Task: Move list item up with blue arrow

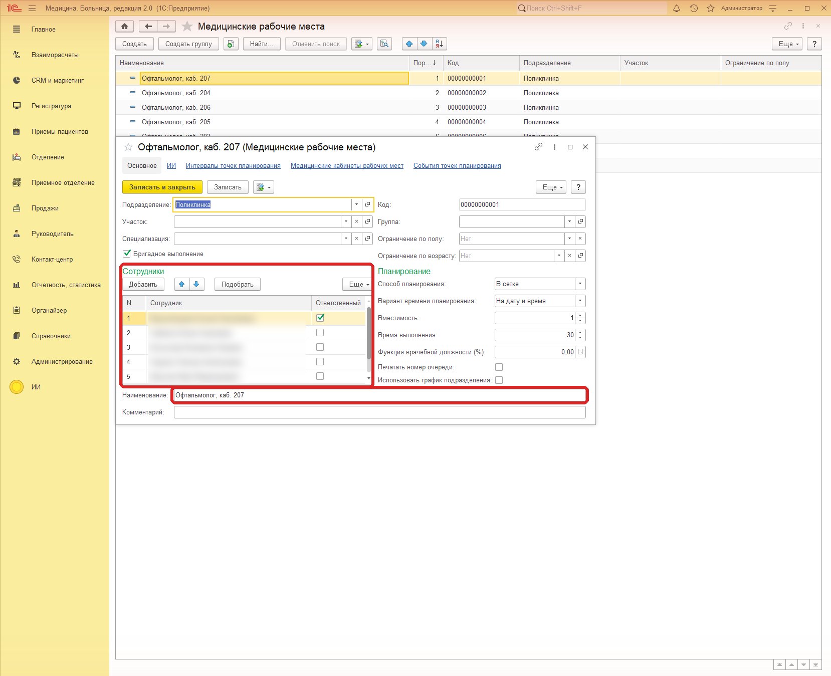Action: pyautogui.click(x=409, y=44)
